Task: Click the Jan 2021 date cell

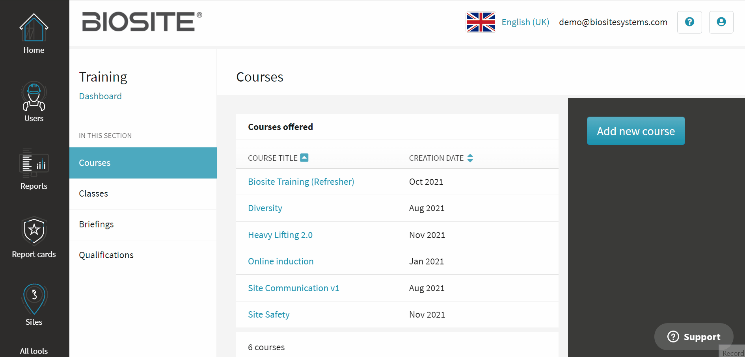Action: click(x=427, y=261)
